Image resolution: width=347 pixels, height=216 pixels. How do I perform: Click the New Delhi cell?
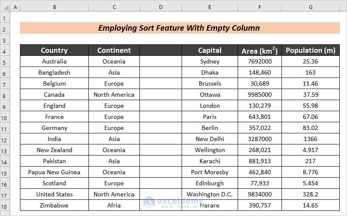point(210,139)
